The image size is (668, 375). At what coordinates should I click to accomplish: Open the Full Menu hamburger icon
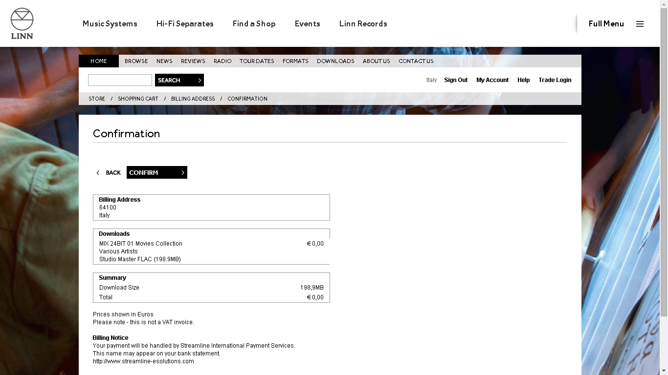640,24
